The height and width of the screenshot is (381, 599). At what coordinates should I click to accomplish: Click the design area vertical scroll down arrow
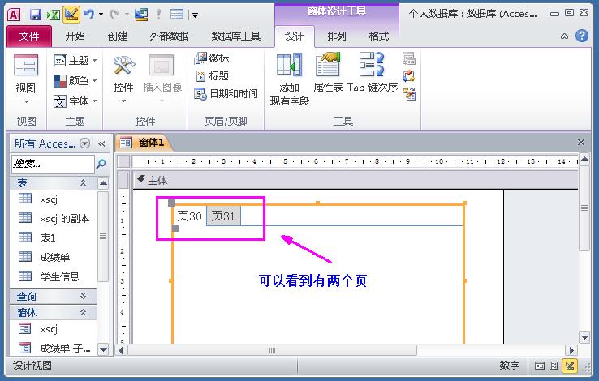(585, 337)
